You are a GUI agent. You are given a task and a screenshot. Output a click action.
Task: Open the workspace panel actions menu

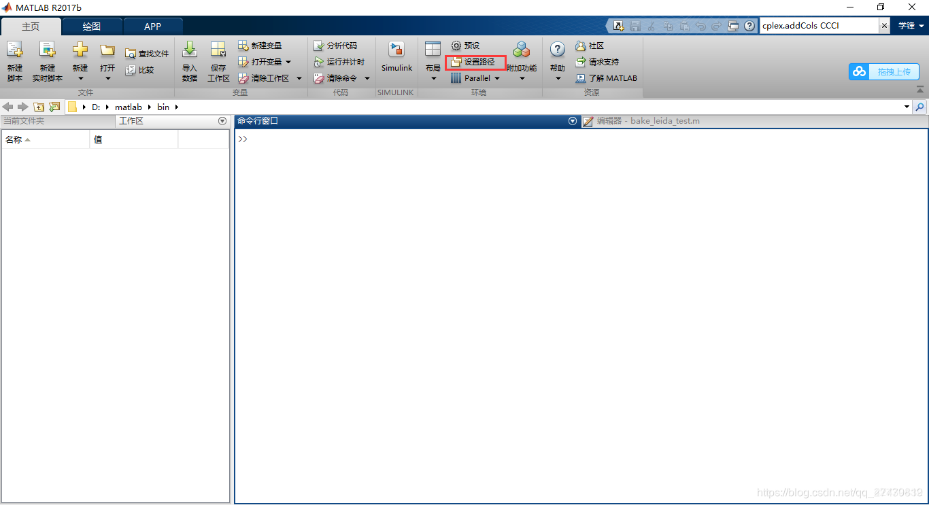pos(222,121)
